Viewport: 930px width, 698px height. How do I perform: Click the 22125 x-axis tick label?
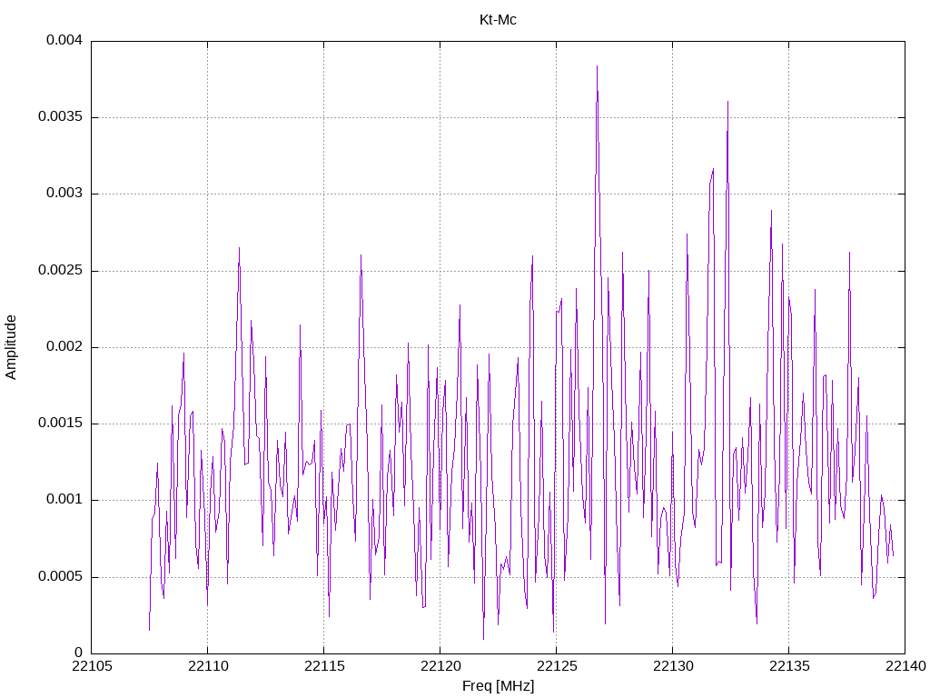pos(557,666)
